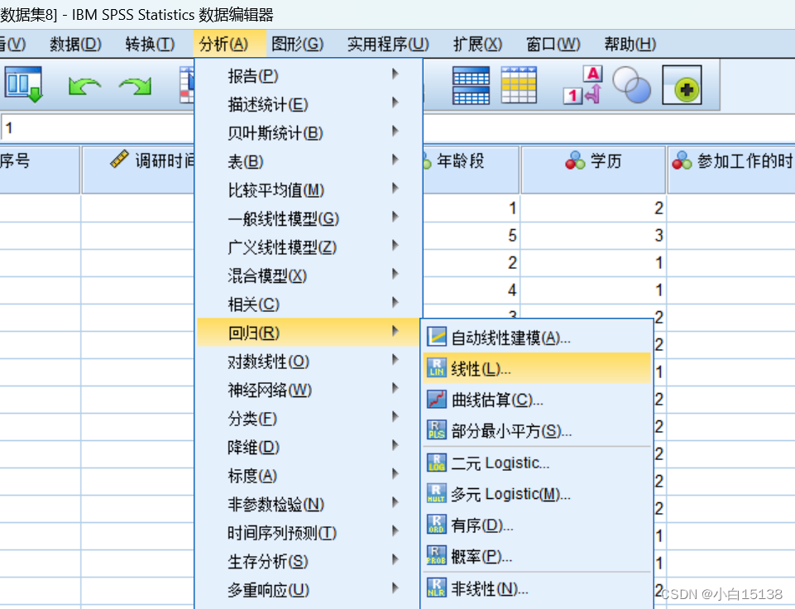Click the green Undo arrow icon
Image resolution: width=795 pixels, height=609 pixels.
[84, 86]
